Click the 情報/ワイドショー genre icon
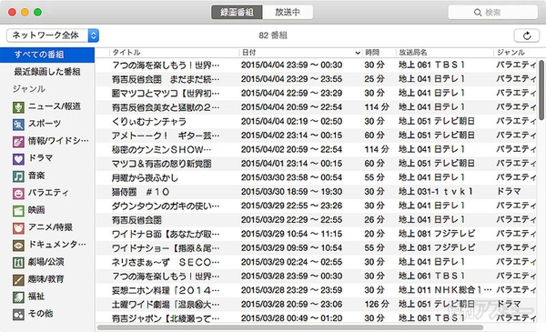 click(18, 142)
